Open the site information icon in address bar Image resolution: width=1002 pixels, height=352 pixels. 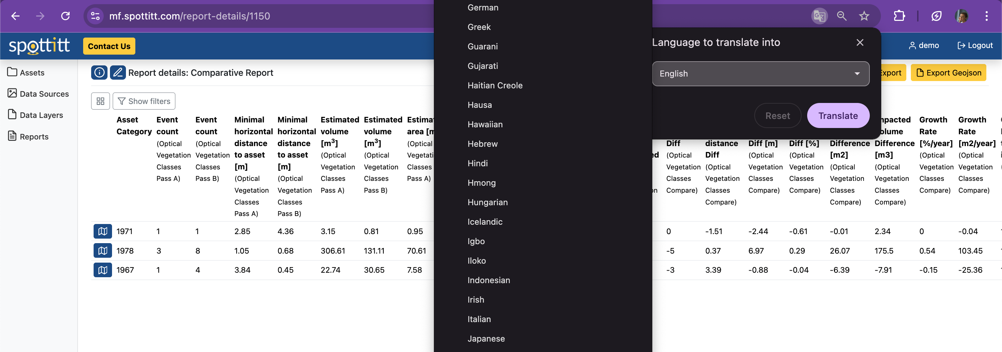(x=95, y=16)
